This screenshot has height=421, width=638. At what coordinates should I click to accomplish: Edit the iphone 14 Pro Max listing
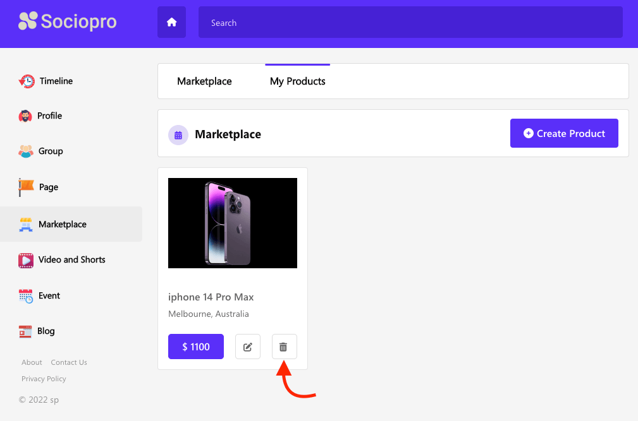[247, 346]
